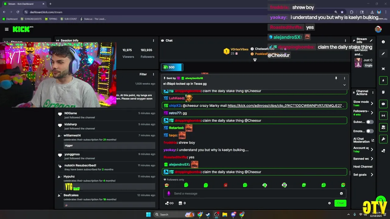
Task: Click the pencil icon in right sidebar
Action: pyautogui.click(x=383, y=54)
